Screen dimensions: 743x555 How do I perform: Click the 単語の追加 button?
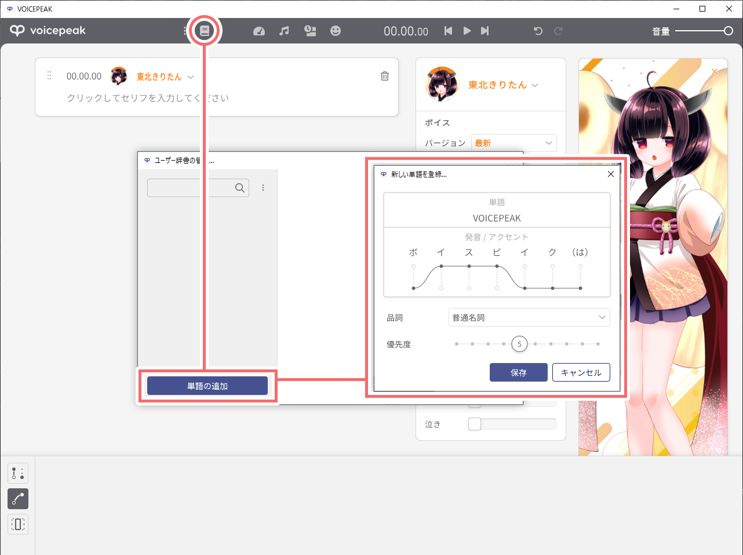coord(207,386)
